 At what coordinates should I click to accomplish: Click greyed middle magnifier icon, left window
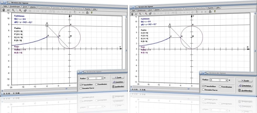(17, 11)
